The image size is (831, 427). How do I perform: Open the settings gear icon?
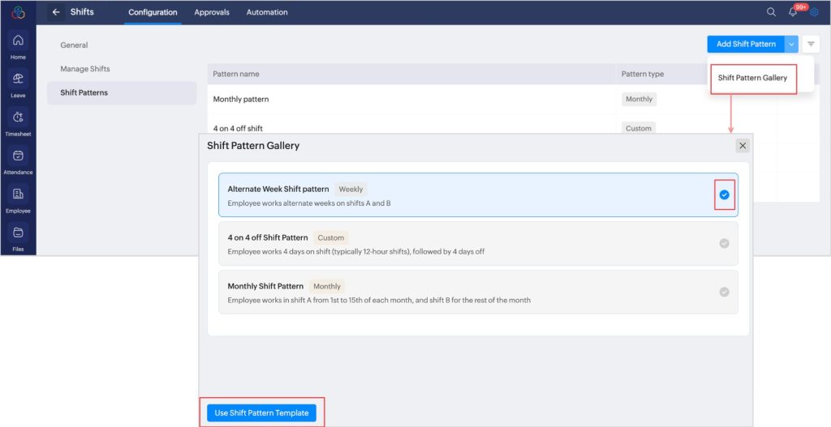click(x=814, y=12)
